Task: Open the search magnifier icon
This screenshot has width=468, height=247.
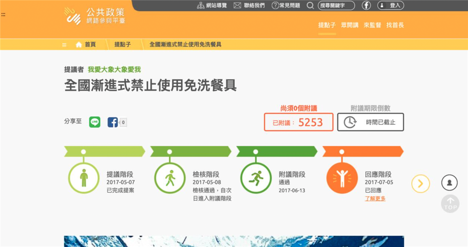Action: tap(310, 5)
